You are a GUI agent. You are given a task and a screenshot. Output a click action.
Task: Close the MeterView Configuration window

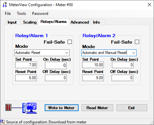149,5
